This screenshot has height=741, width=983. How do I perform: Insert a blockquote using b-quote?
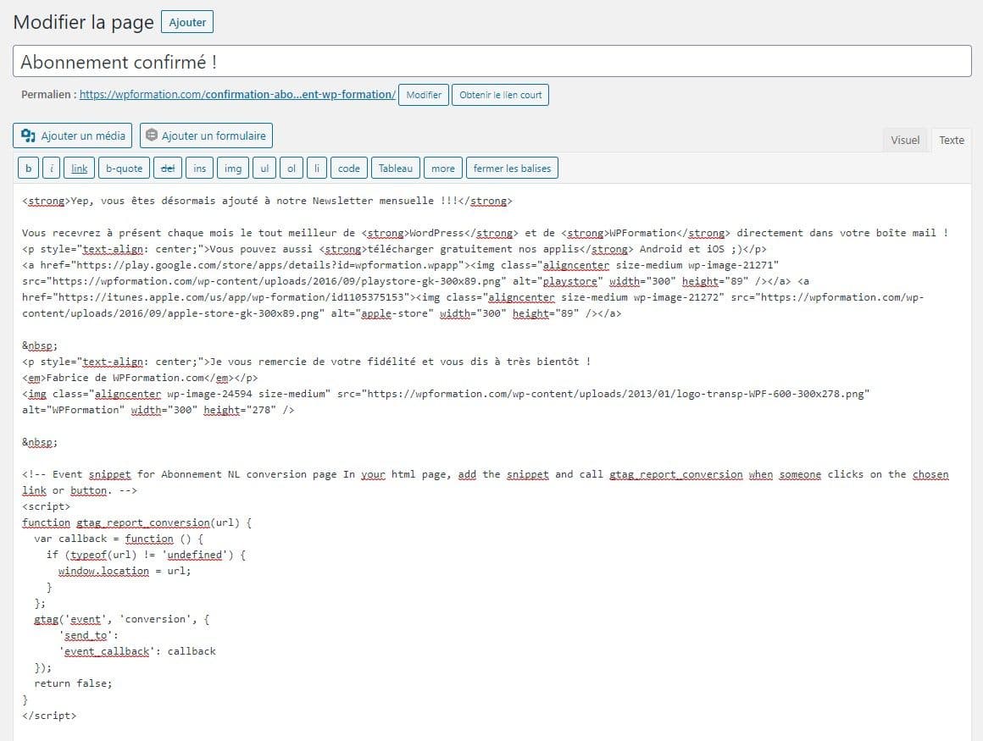[x=124, y=167]
